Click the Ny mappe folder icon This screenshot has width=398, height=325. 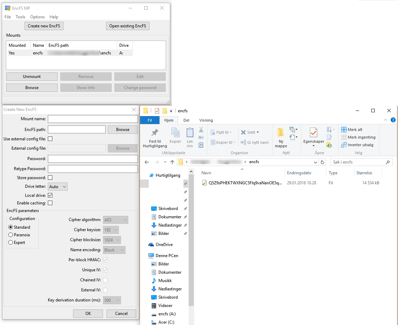click(x=281, y=133)
